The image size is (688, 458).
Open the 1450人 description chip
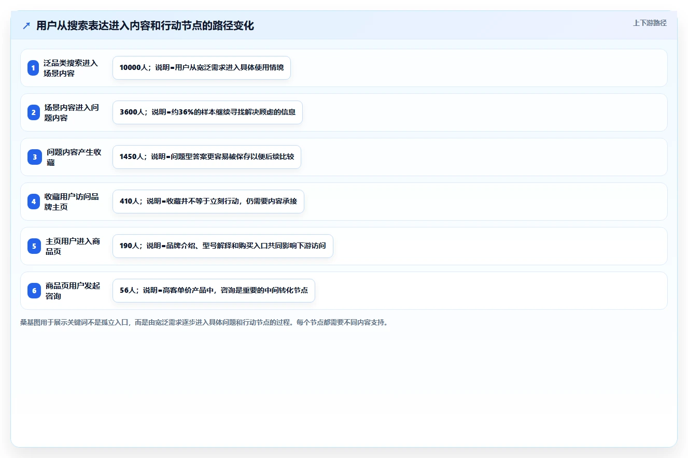pyautogui.click(x=207, y=157)
